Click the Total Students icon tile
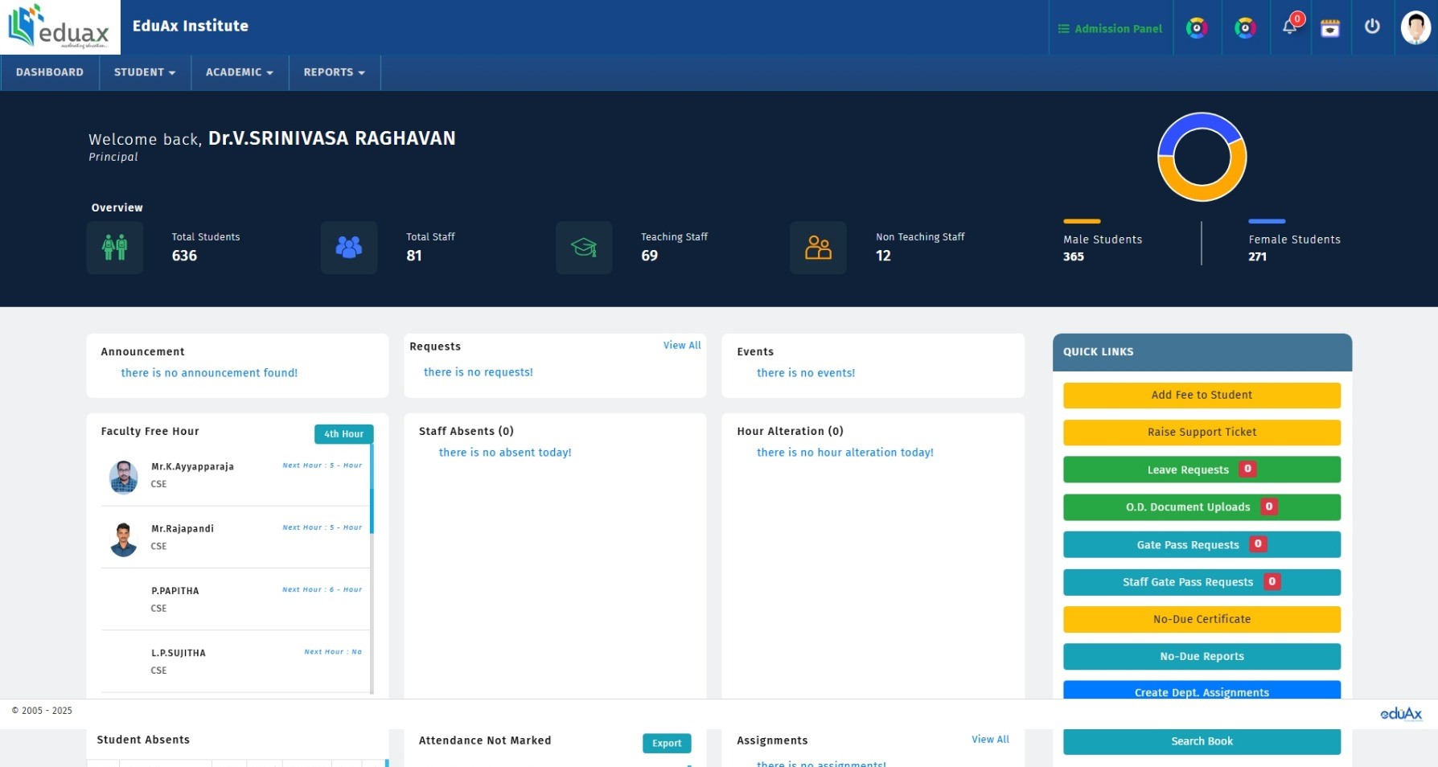The width and height of the screenshot is (1438, 767). point(115,248)
